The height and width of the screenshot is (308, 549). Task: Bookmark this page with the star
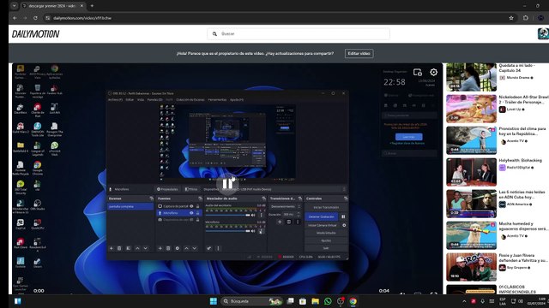[x=511, y=18]
